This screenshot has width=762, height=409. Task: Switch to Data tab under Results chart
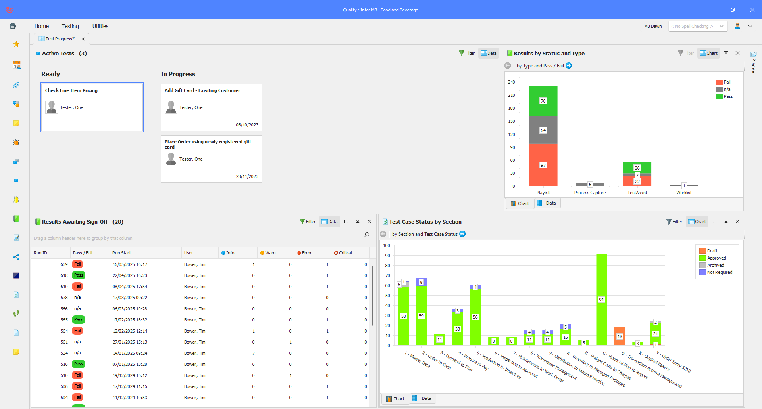546,203
